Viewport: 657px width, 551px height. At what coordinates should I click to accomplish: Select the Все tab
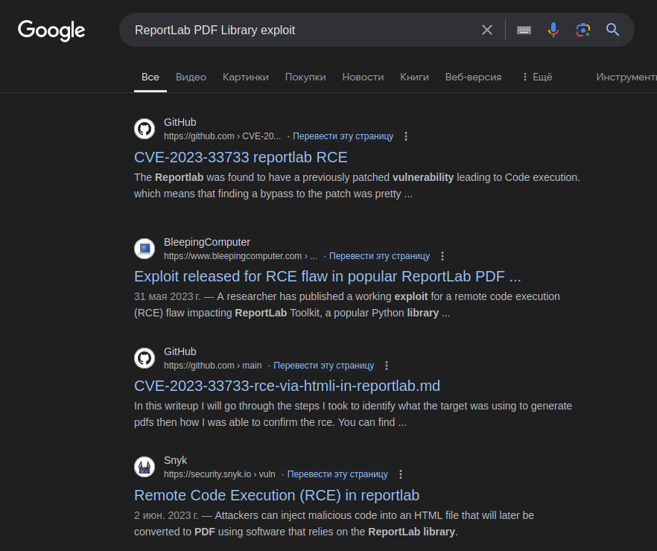click(150, 77)
